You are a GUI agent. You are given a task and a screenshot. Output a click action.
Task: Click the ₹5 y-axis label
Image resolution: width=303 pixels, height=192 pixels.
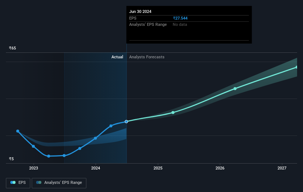pyautogui.click(x=11, y=159)
